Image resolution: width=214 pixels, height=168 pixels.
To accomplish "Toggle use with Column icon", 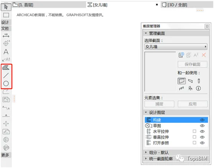I will [x=199, y=81].
